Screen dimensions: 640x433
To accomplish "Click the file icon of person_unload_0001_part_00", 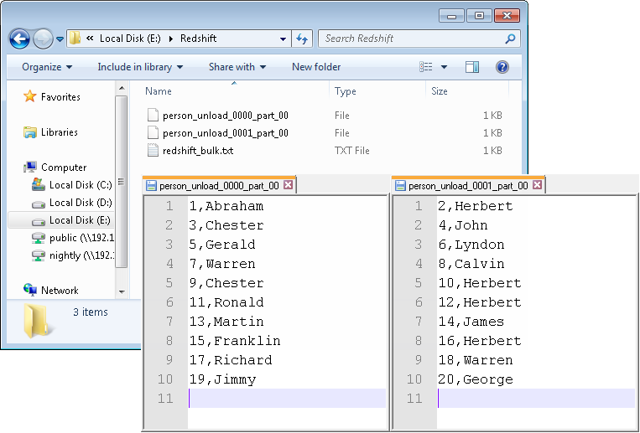I will (x=153, y=133).
